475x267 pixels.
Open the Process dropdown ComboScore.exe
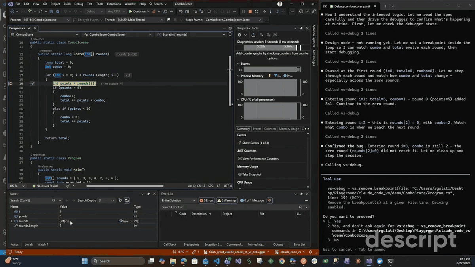(x=46, y=19)
